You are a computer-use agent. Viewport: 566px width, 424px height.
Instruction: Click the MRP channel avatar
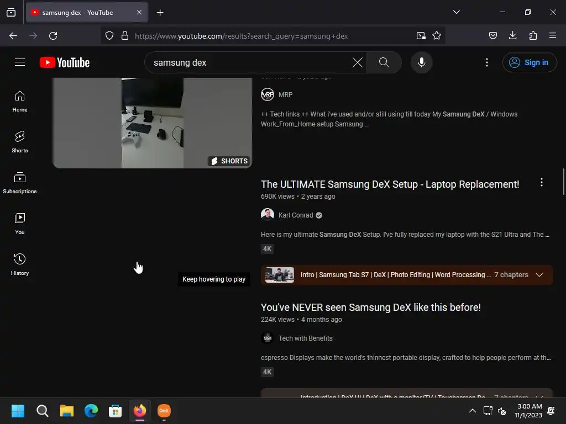268,95
